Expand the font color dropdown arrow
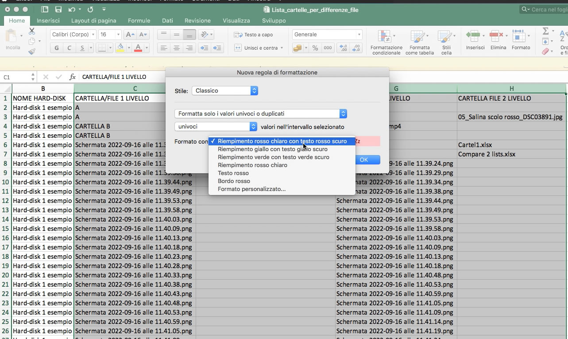 pyautogui.click(x=146, y=48)
